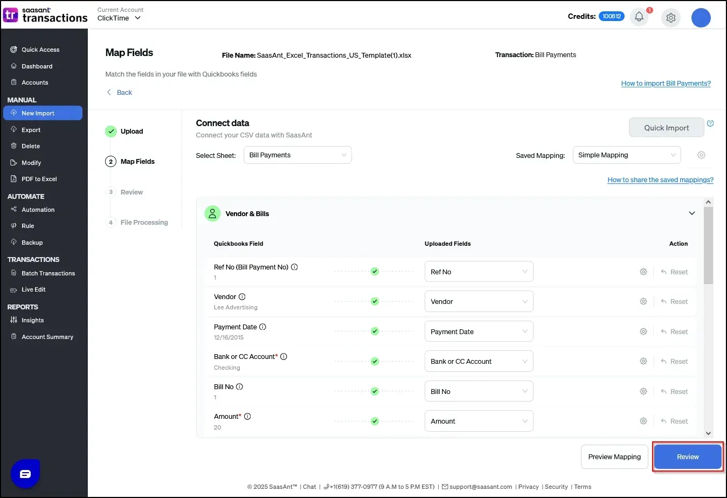The width and height of the screenshot is (727, 498).
Task: Open Live Edit in the sidebar
Action: click(x=33, y=289)
